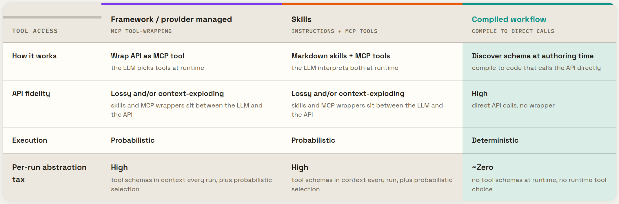Click the INSTRUCTIONS + MCP TOOLS subtitle
Viewport: 619px width, 204px height.
pyautogui.click(x=334, y=31)
